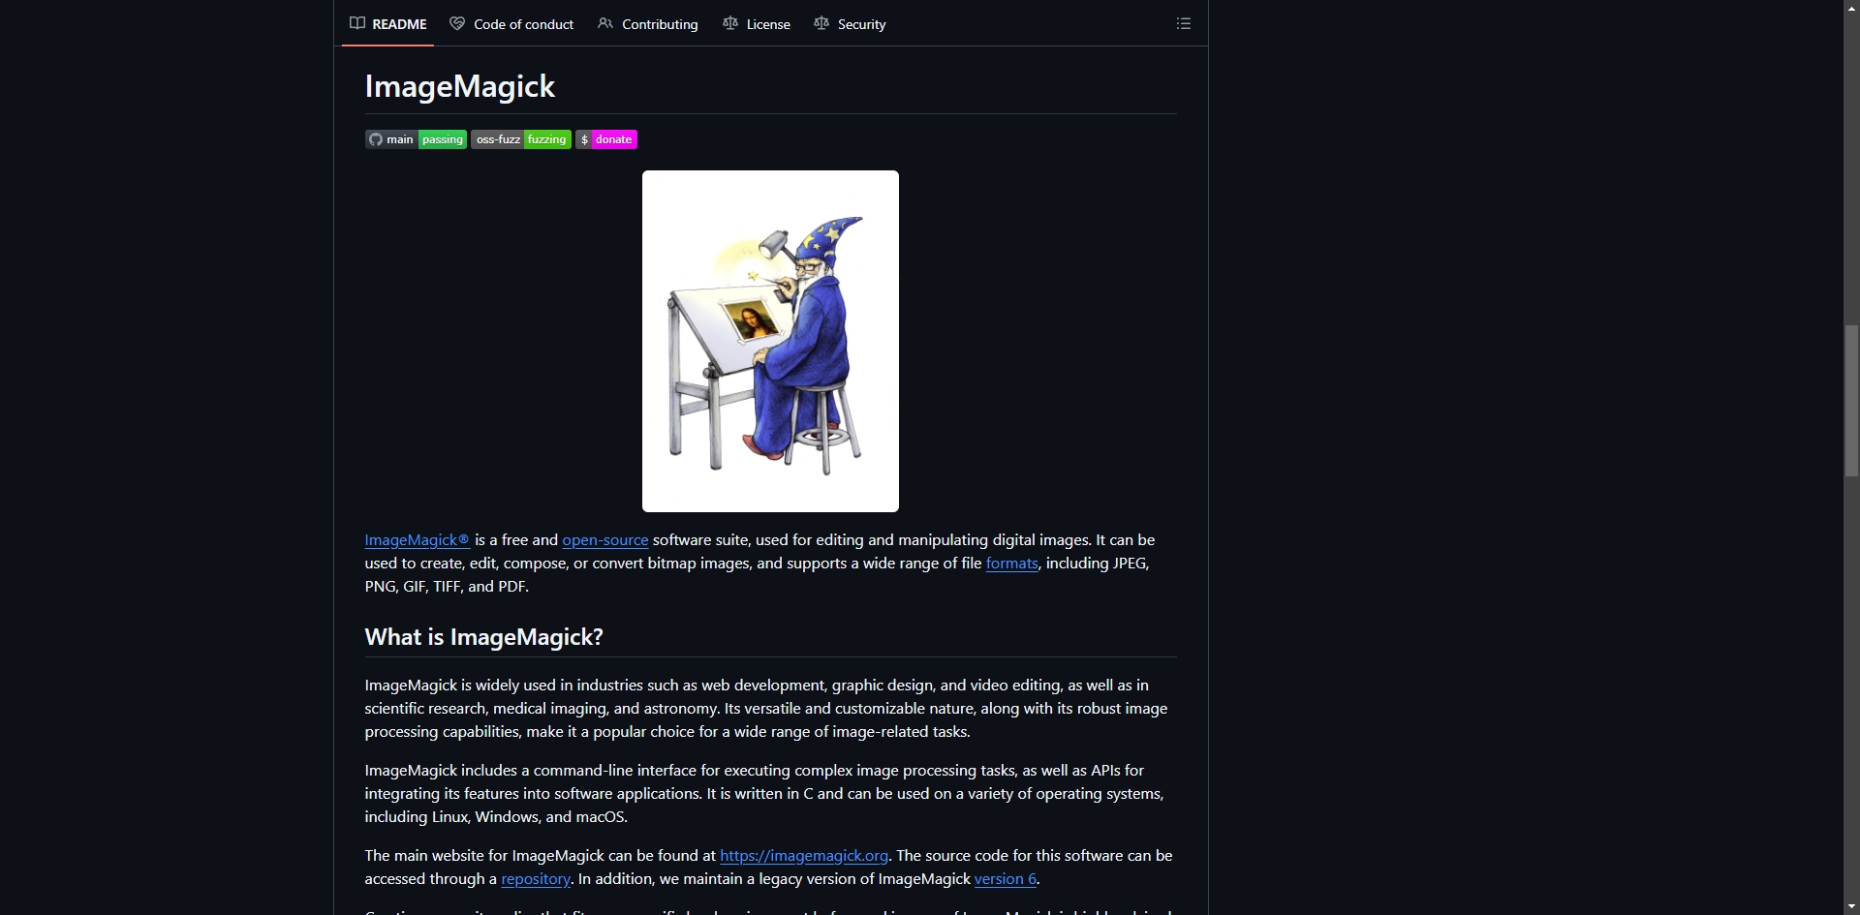Click the ImageMagick main heading
This screenshot has width=1860, height=915.
pyautogui.click(x=460, y=86)
